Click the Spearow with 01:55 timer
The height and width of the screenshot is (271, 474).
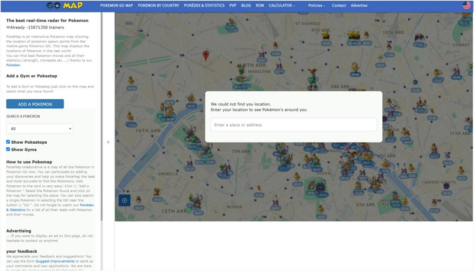click(x=434, y=202)
